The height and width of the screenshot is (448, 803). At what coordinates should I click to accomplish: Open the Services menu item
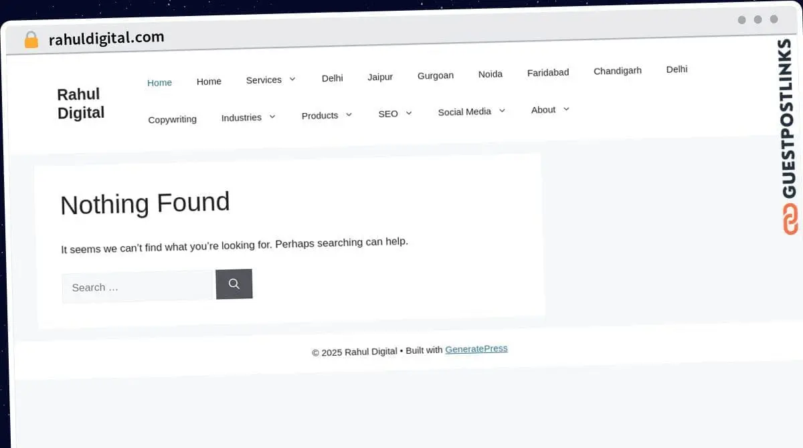pos(264,80)
